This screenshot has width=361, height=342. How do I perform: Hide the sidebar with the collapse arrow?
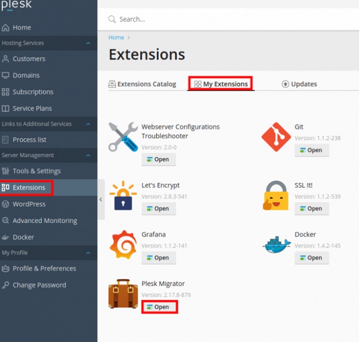click(101, 200)
